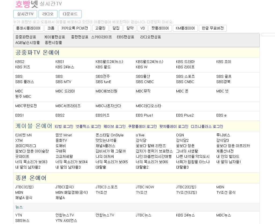The width and height of the screenshot is (275, 224).
Task: Click the 왓챠플레이 로그인 link
Action: click(x=174, y=126)
